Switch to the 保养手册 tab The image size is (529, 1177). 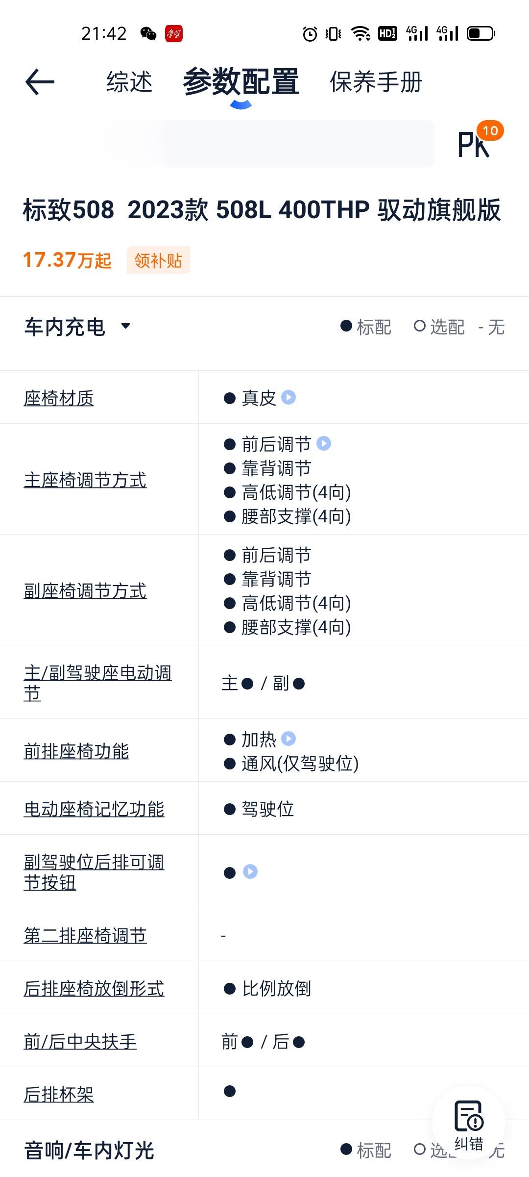pyautogui.click(x=376, y=82)
